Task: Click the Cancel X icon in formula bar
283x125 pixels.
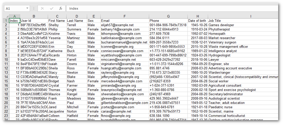Action: coord(42,8)
